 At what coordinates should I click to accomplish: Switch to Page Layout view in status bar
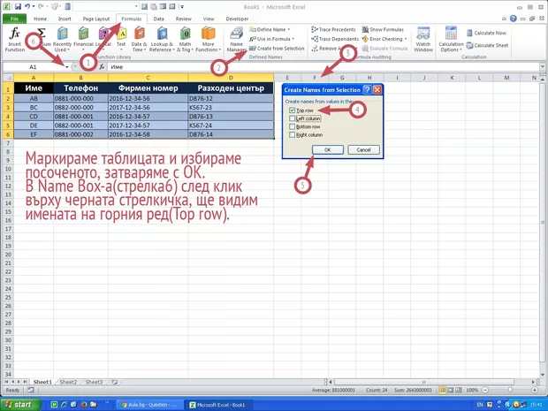pos(451,390)
